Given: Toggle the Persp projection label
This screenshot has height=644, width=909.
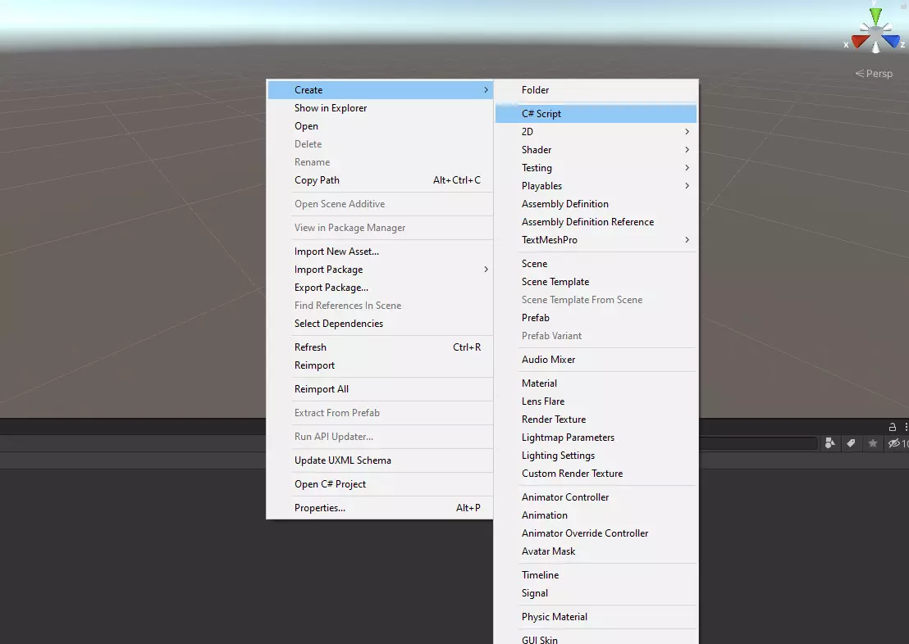Looking at the screenshot, I should 875,74.
